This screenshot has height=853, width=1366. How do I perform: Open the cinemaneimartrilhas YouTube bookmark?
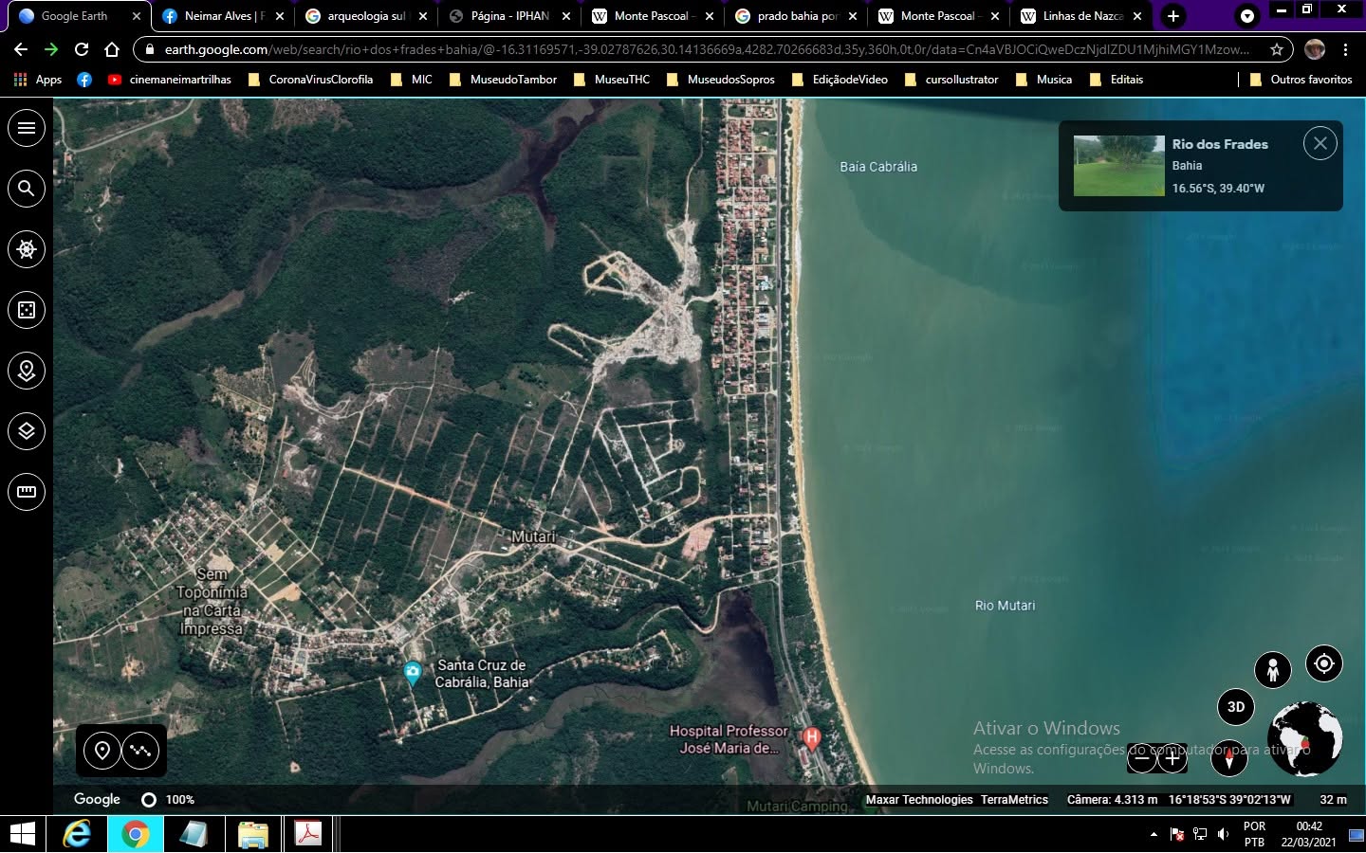point(169,80)
